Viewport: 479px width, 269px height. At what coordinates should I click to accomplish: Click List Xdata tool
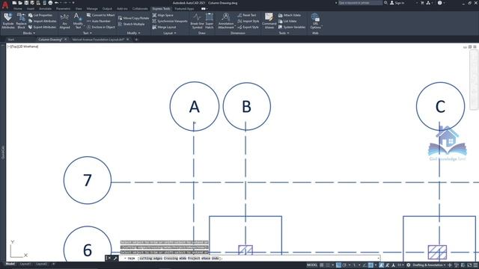pyautogui.click(x=287, y=21)
